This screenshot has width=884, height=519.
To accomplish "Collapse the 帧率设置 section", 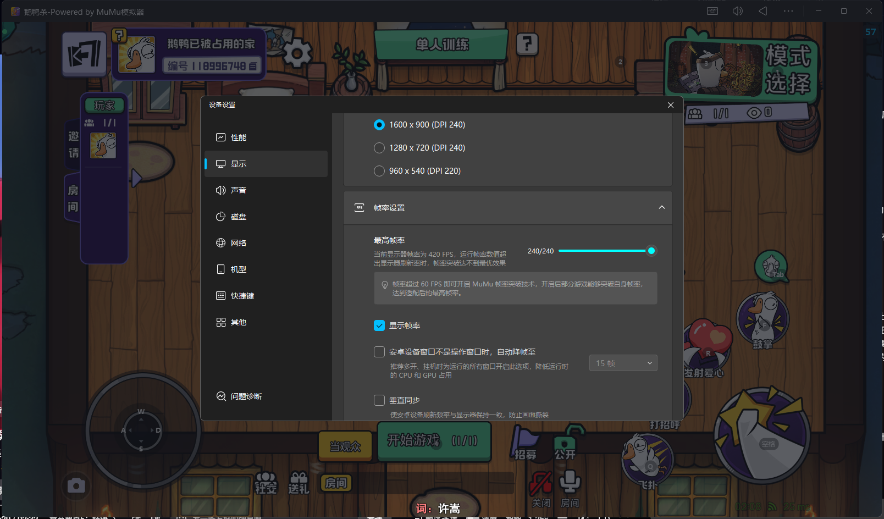I will click(x=662, y=207).
